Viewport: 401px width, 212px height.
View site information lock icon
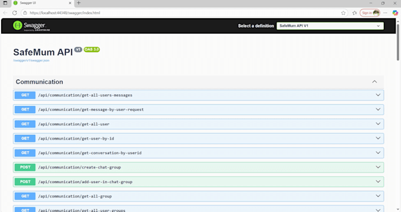(x=25, y=13)
